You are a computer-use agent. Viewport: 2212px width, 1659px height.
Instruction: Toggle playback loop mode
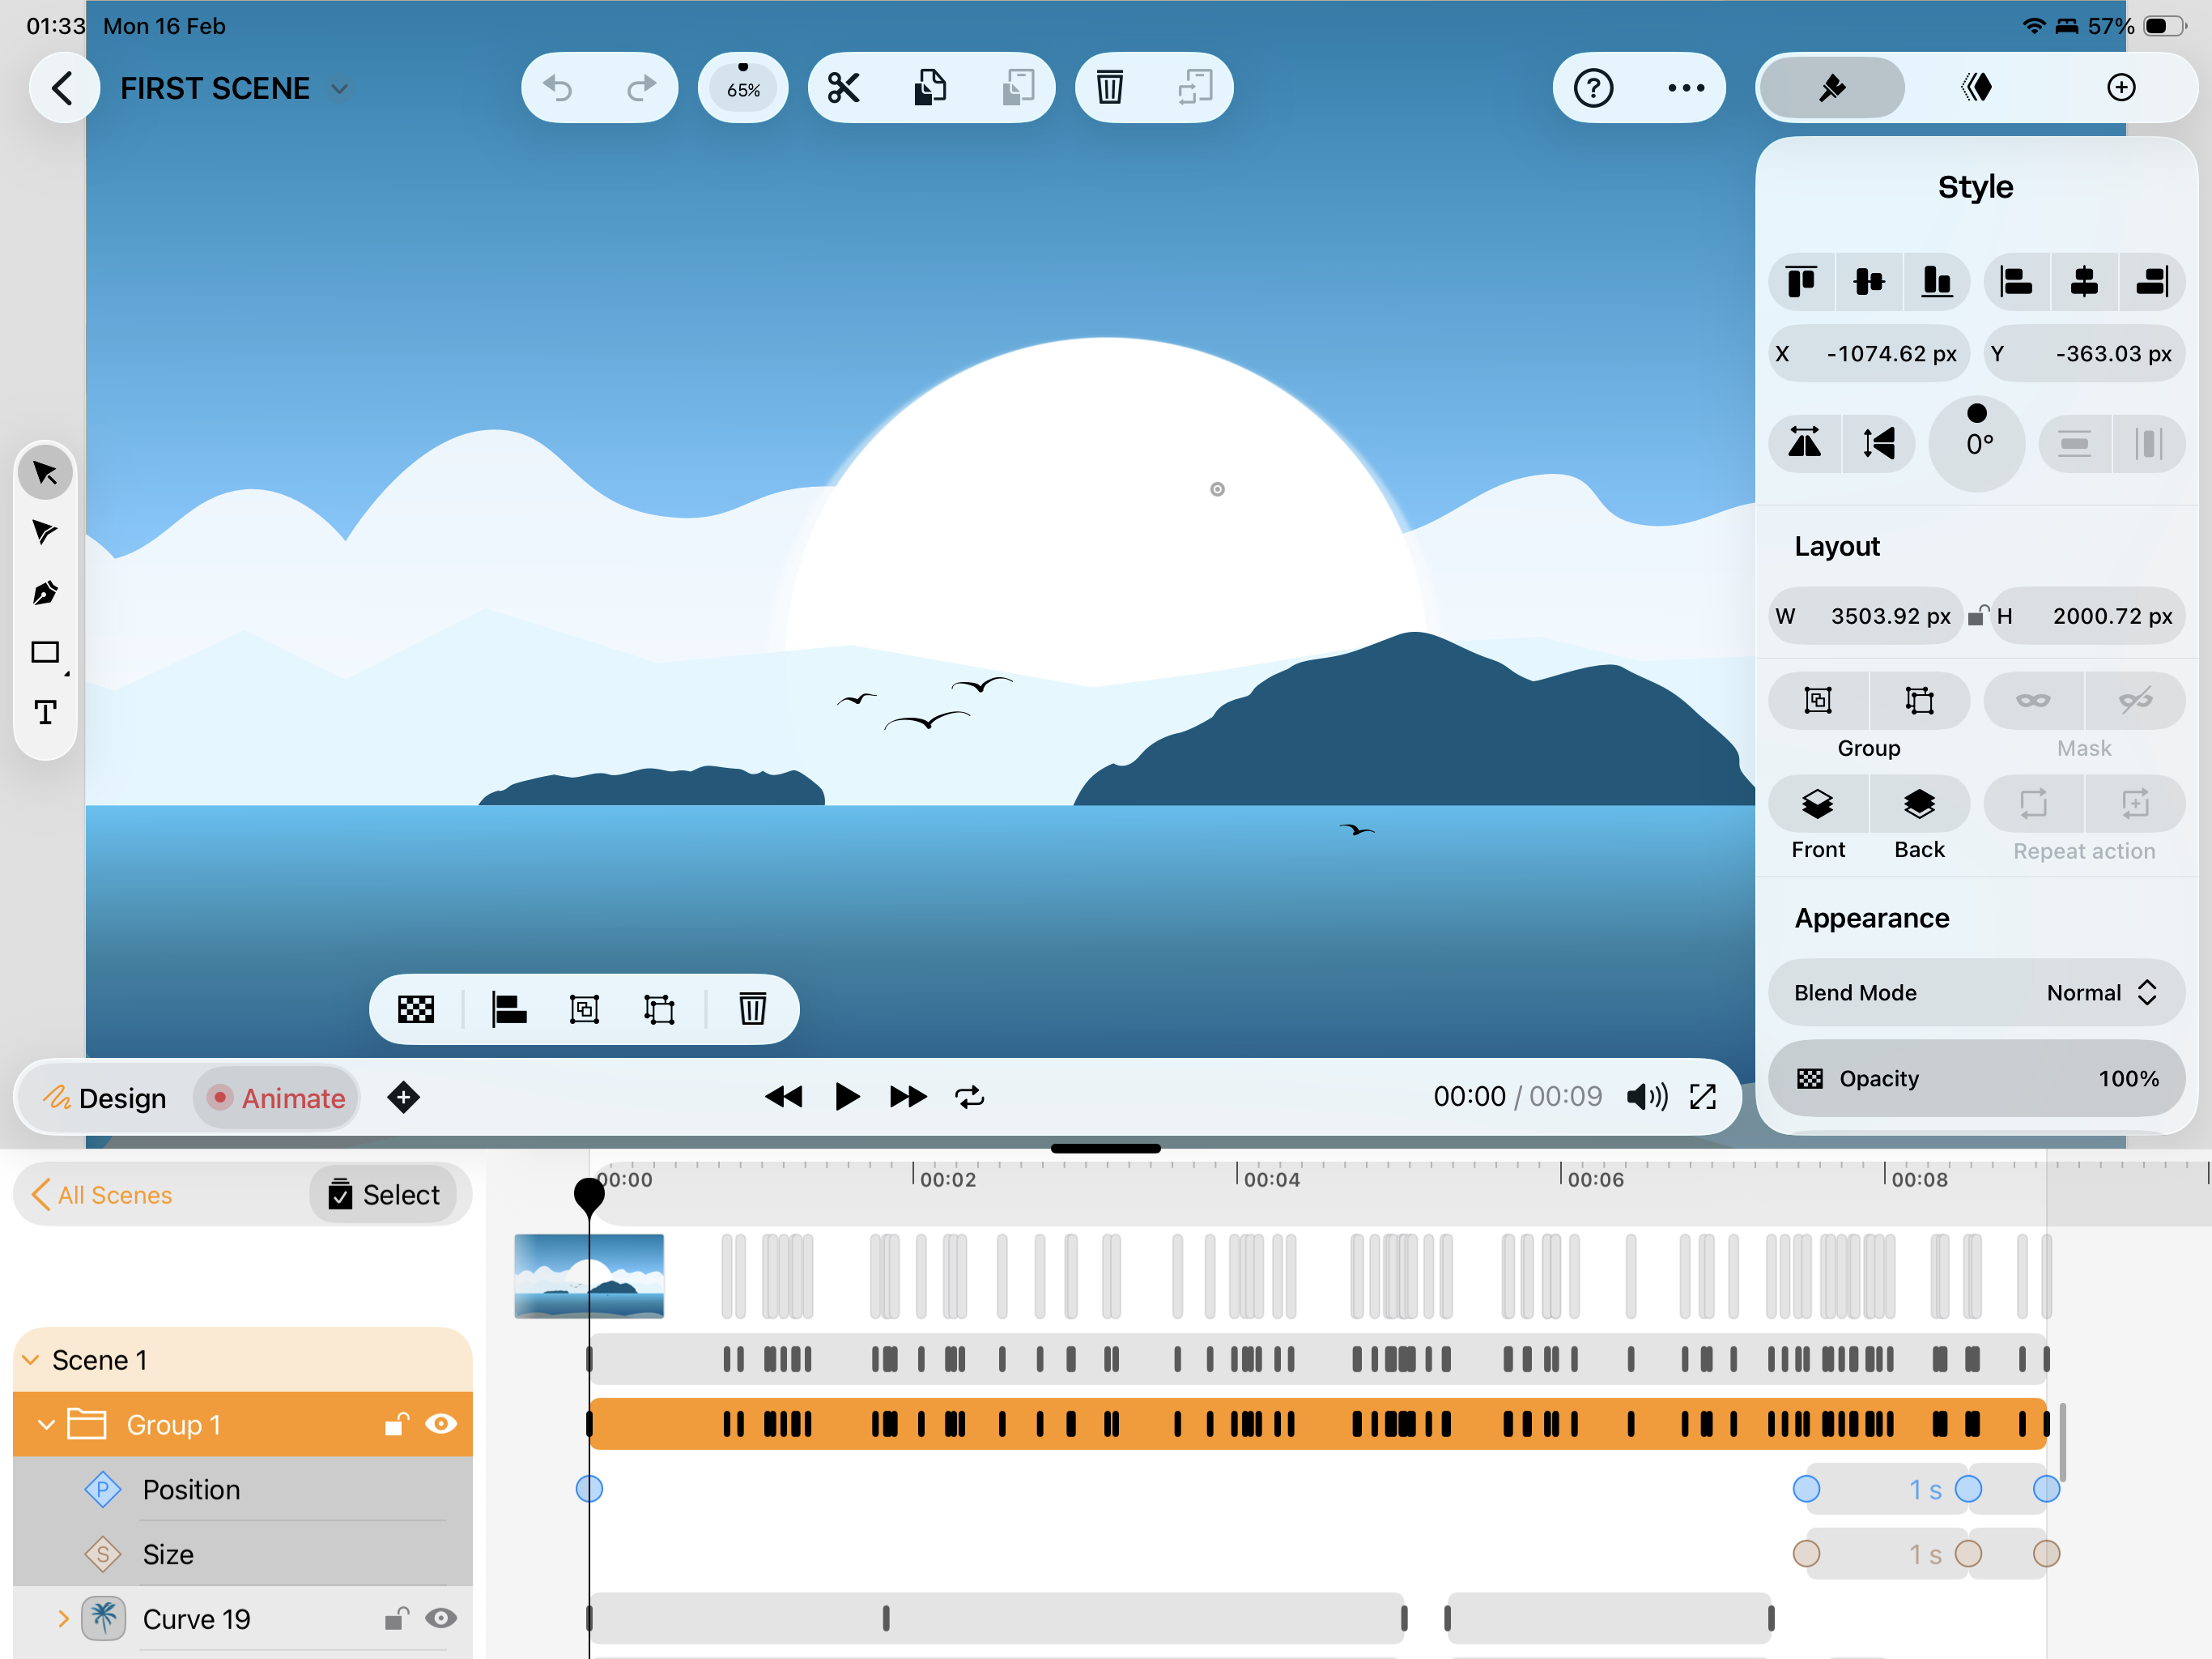pos(969,1098)
